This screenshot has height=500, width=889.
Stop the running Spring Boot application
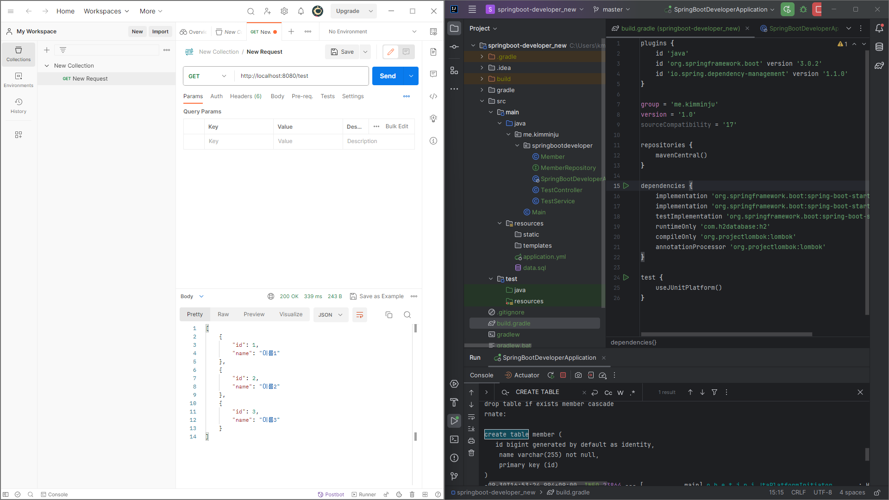point(563,375)
